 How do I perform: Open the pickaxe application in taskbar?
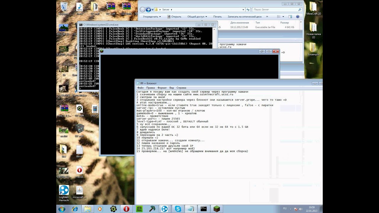(x=152, y=209)
